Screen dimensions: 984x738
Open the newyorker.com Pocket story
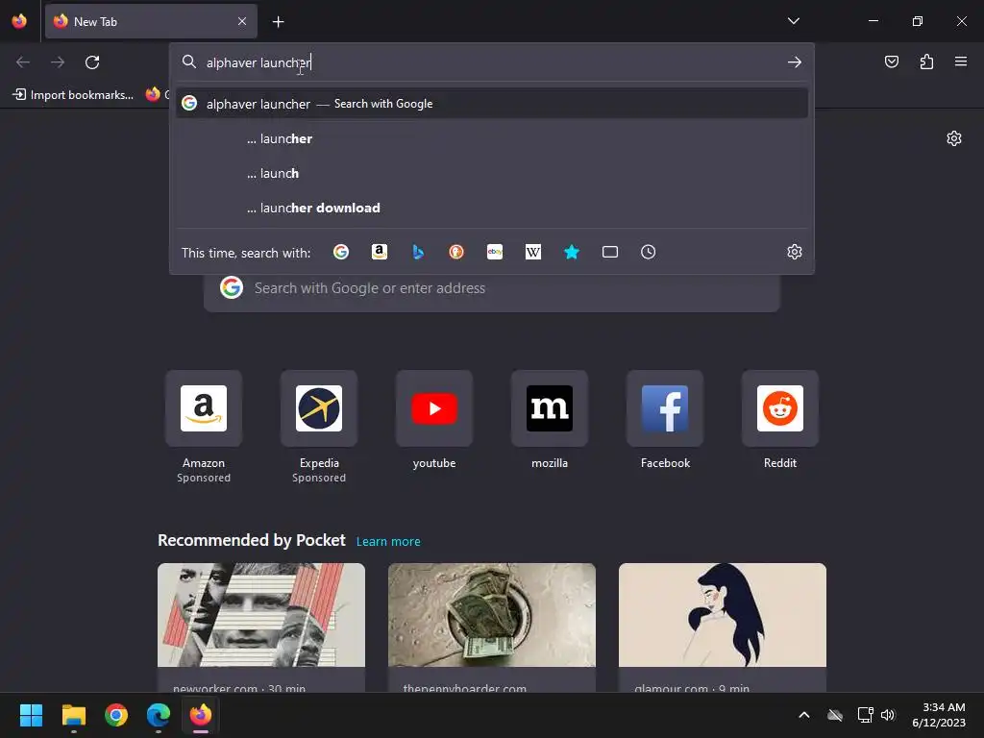click(261, 627)
